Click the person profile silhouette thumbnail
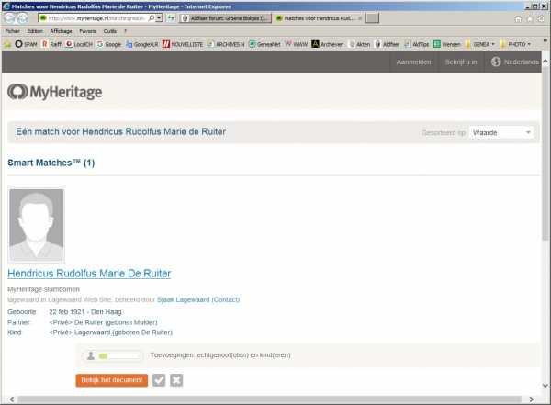The image size is (551, 405). pos(36,225)
